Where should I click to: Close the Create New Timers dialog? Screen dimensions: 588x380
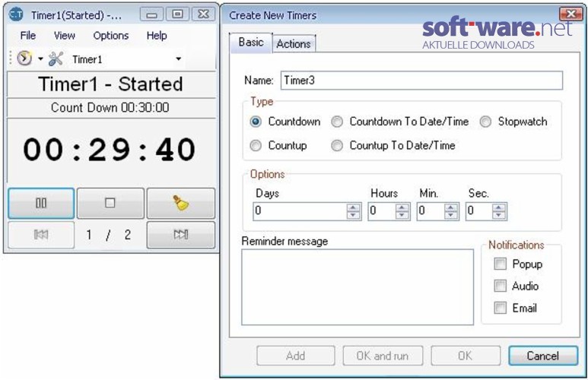pyautogui.click(x=571, y=14)
